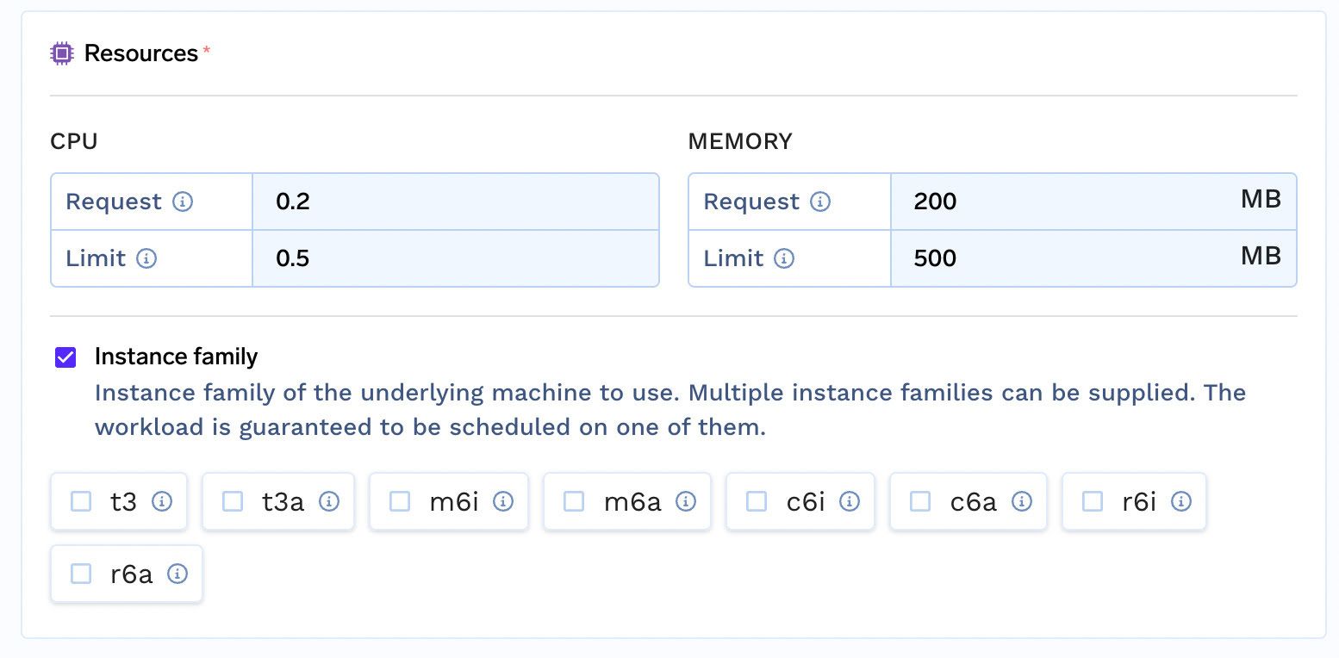Select the m6a instance family
The height and width of the screenshot is (658, 1339).
pos(574,500)
